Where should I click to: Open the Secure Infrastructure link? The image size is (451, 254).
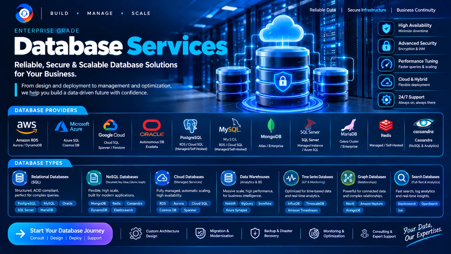[x=367, y=10]
